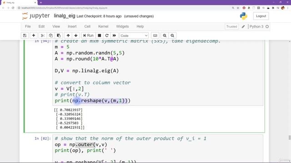This screenshot has width=291, height=163.
Task: Open the cell type Code dropdown
Action: point(134,35)
